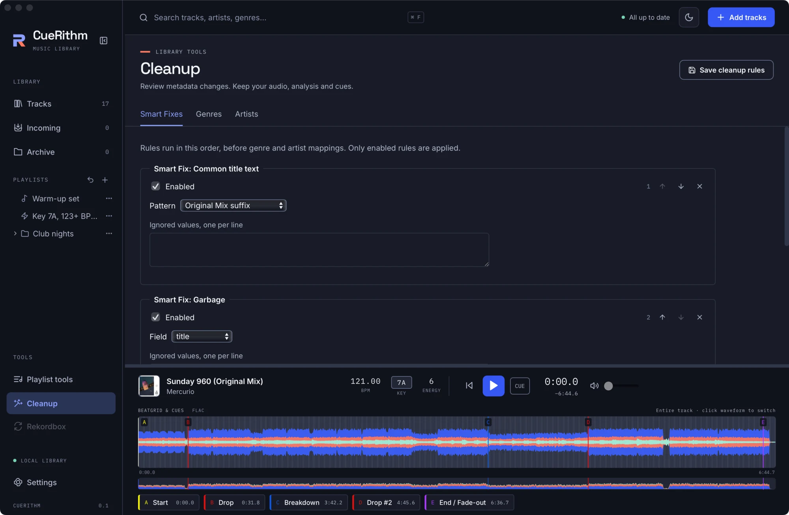789x515 pixels.
Task: Move Common title text rule down
Action: click(x=681, y=186)
